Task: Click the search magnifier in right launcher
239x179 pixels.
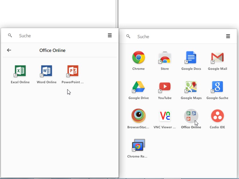Action: (x=128, y=36)
